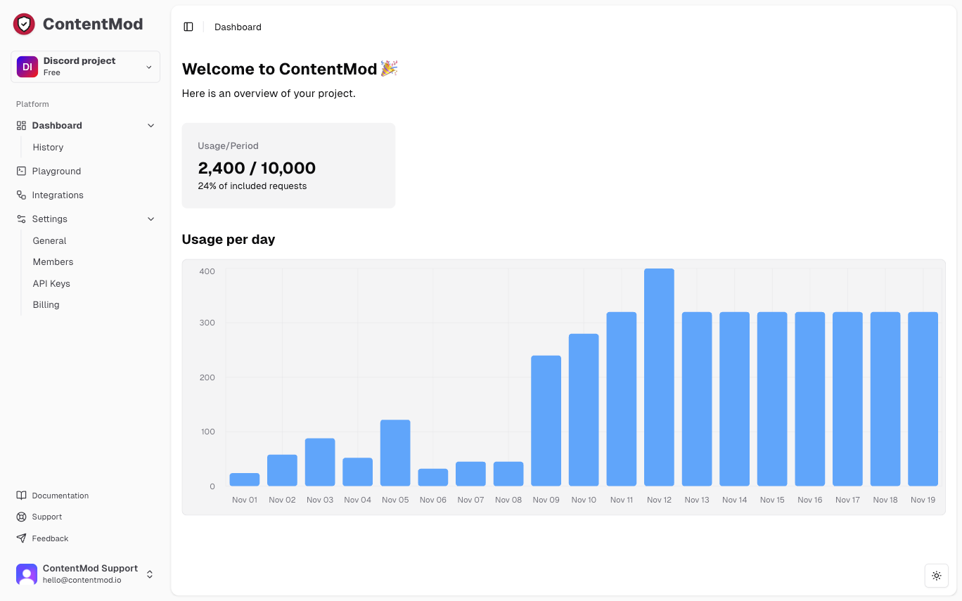Click the Feedback paper plane icon
The width and height of the screenshot is (962, 601).
(x=21, y=538)
